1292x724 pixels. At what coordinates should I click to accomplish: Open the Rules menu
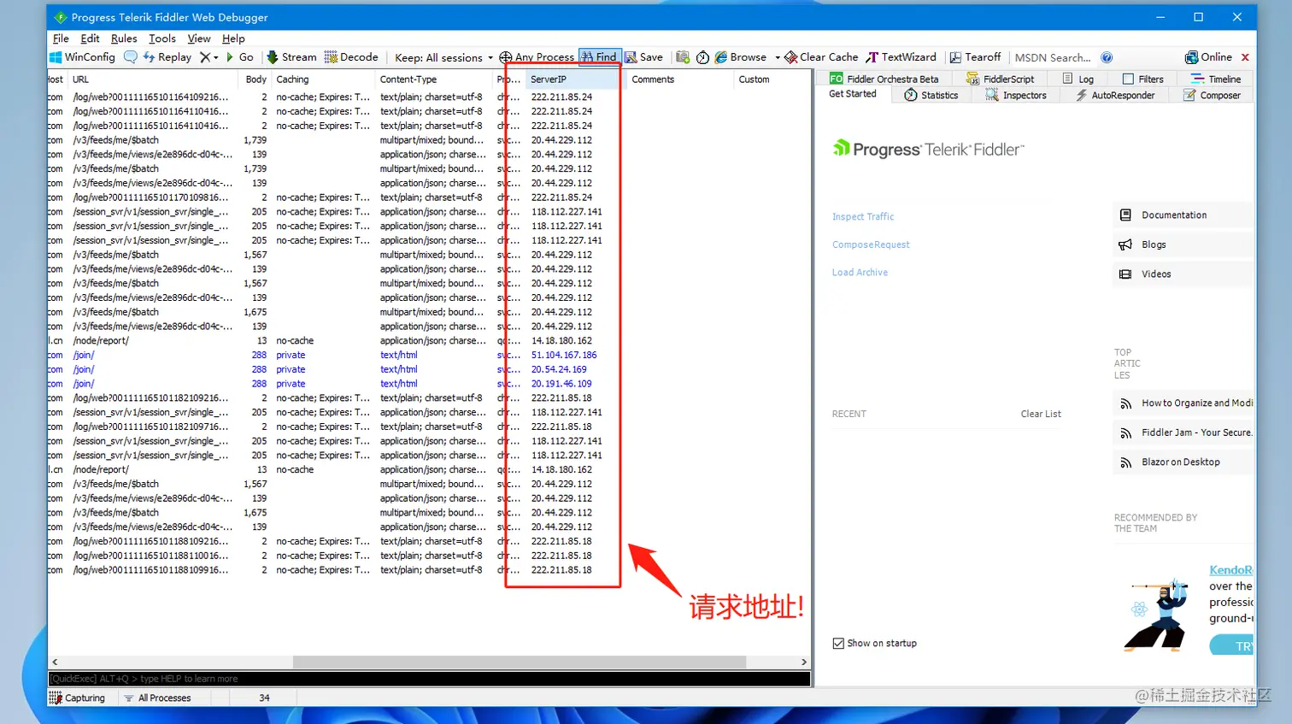[124, 38]
